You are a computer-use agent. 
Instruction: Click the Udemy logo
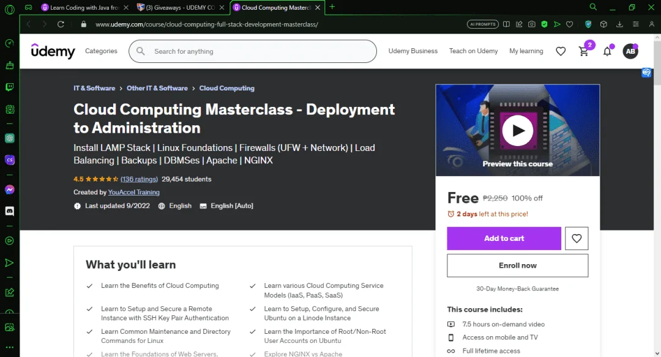click(x=53, y=51)
